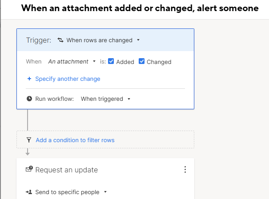Screen dimensions: 269x199
Task: Uncheck the Added checkbox
Action: [x=111, y=61]
